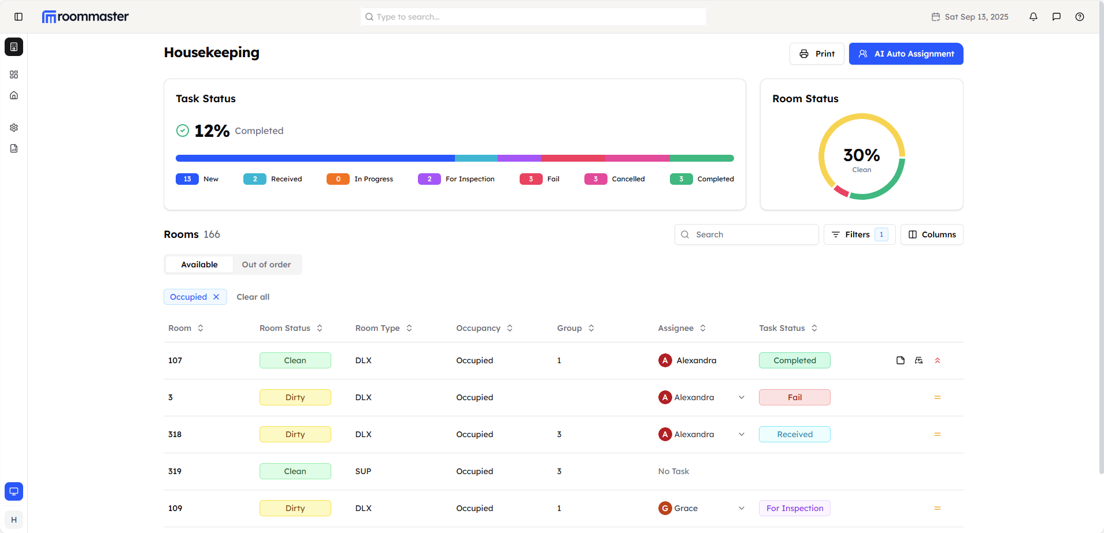Viewport: 1104px width, 533px height.
Task: Open the settings gear in sidebar
Action: (x=14, y=128)
